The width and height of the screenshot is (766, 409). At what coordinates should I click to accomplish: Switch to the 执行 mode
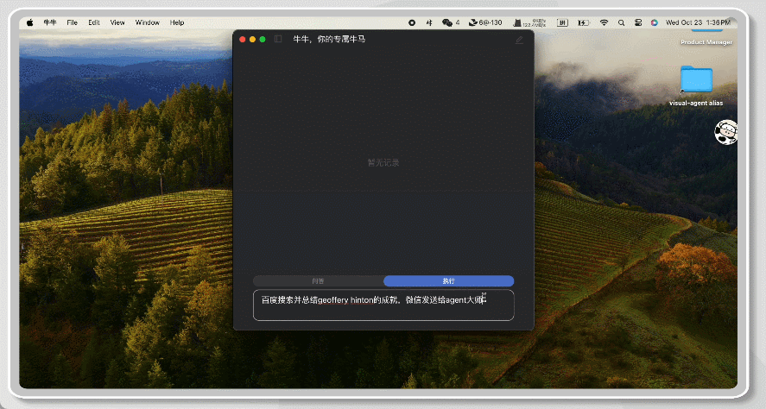[x=448, y=281]
